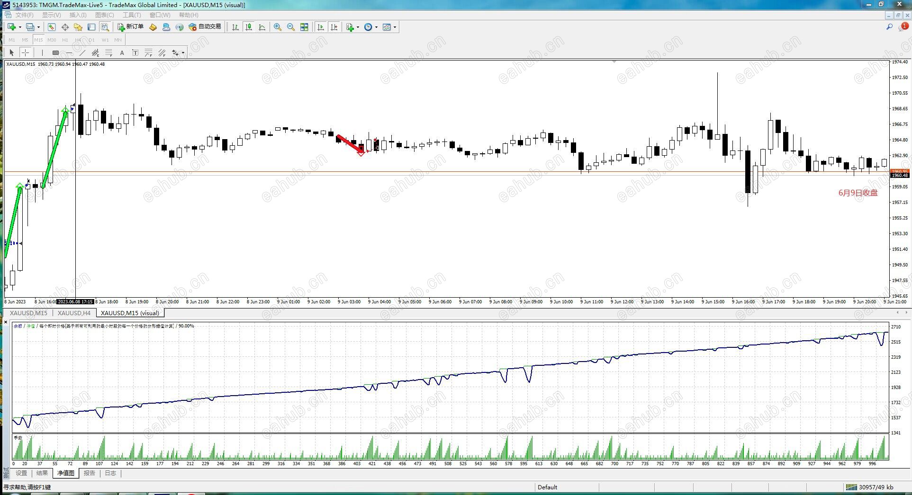The width and height of the screenshot is (912, 495).
Task: Select the crosshair tool
Action: point(25,53)
